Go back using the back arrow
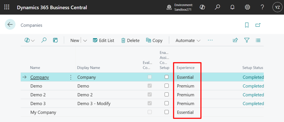 tap(10, 25)
